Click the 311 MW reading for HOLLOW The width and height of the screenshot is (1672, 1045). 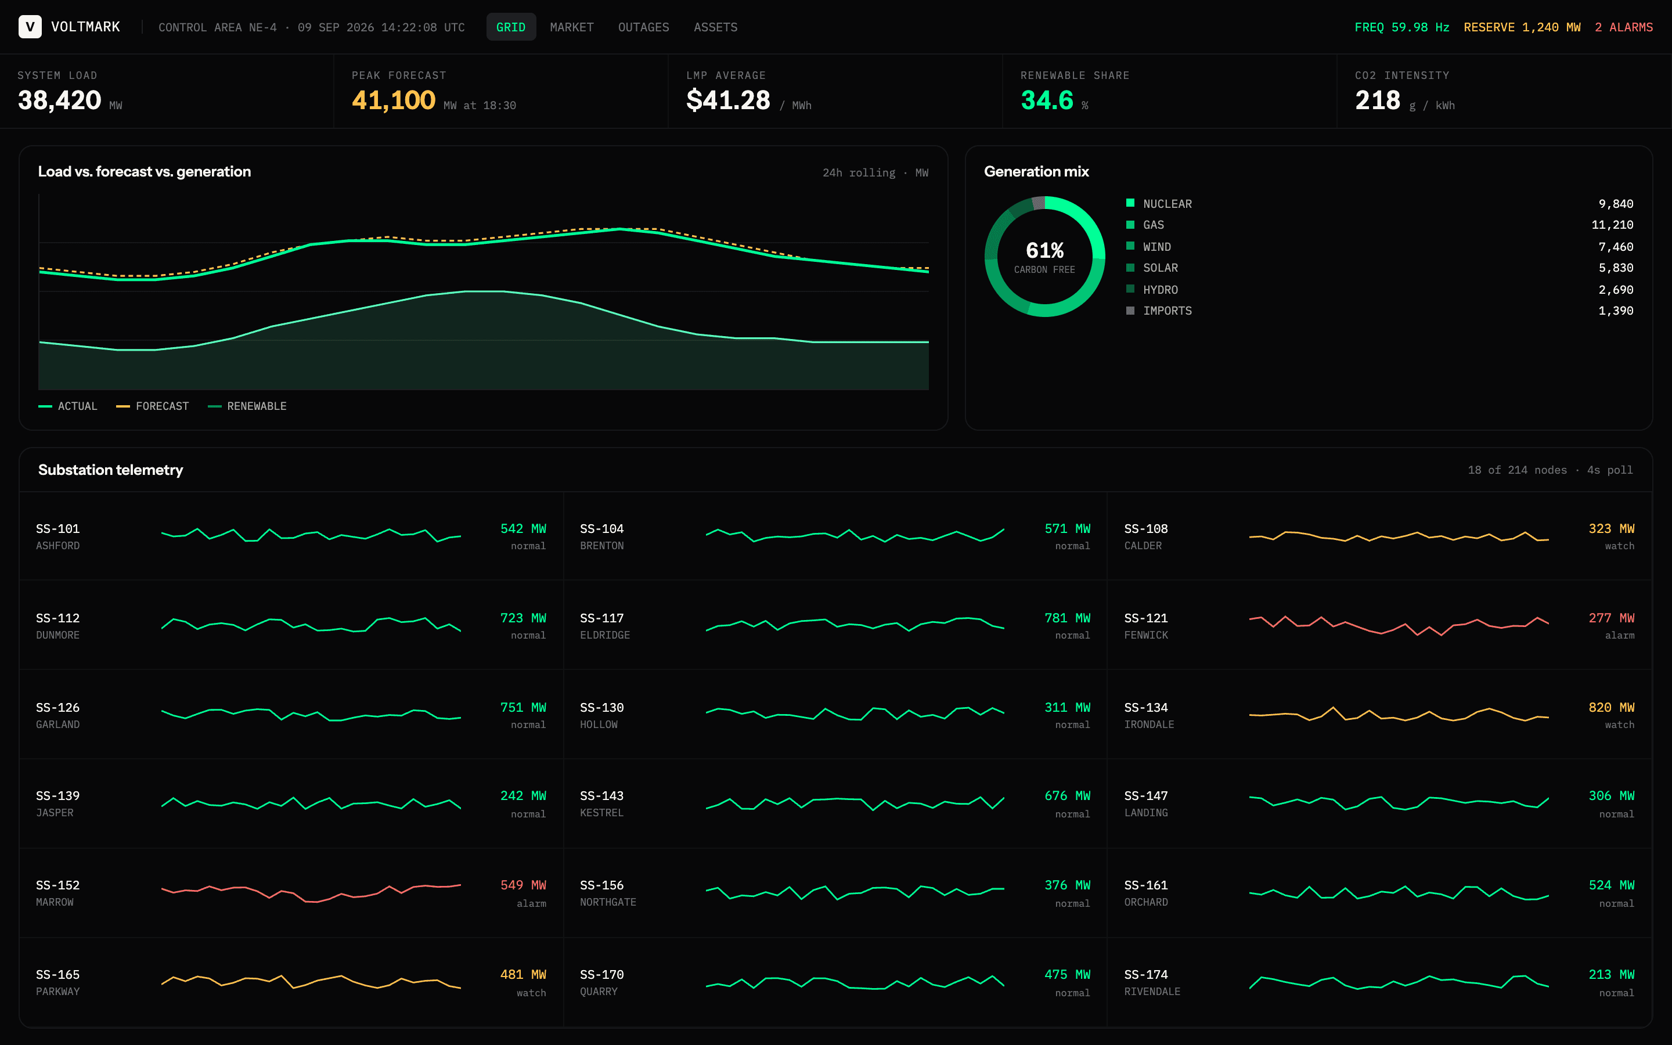click(x=1068, y=707)
